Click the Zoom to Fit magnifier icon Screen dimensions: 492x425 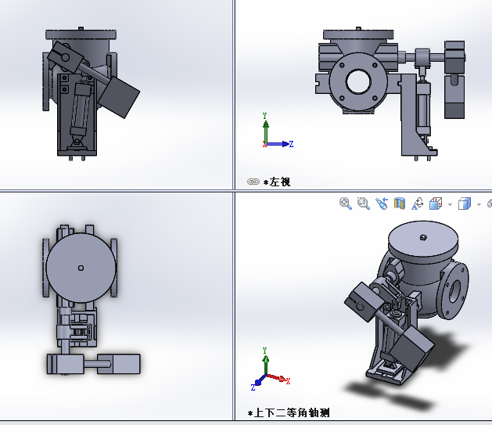tap(346, 203)
